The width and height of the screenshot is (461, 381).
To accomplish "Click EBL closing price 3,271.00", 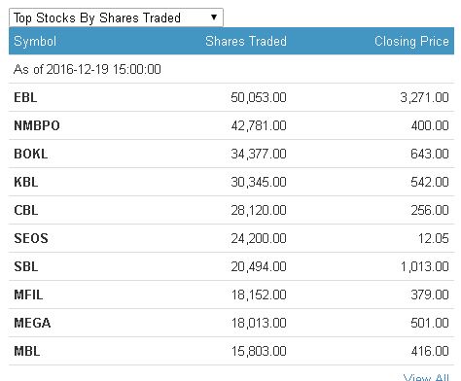I will [x=424, y=97].
